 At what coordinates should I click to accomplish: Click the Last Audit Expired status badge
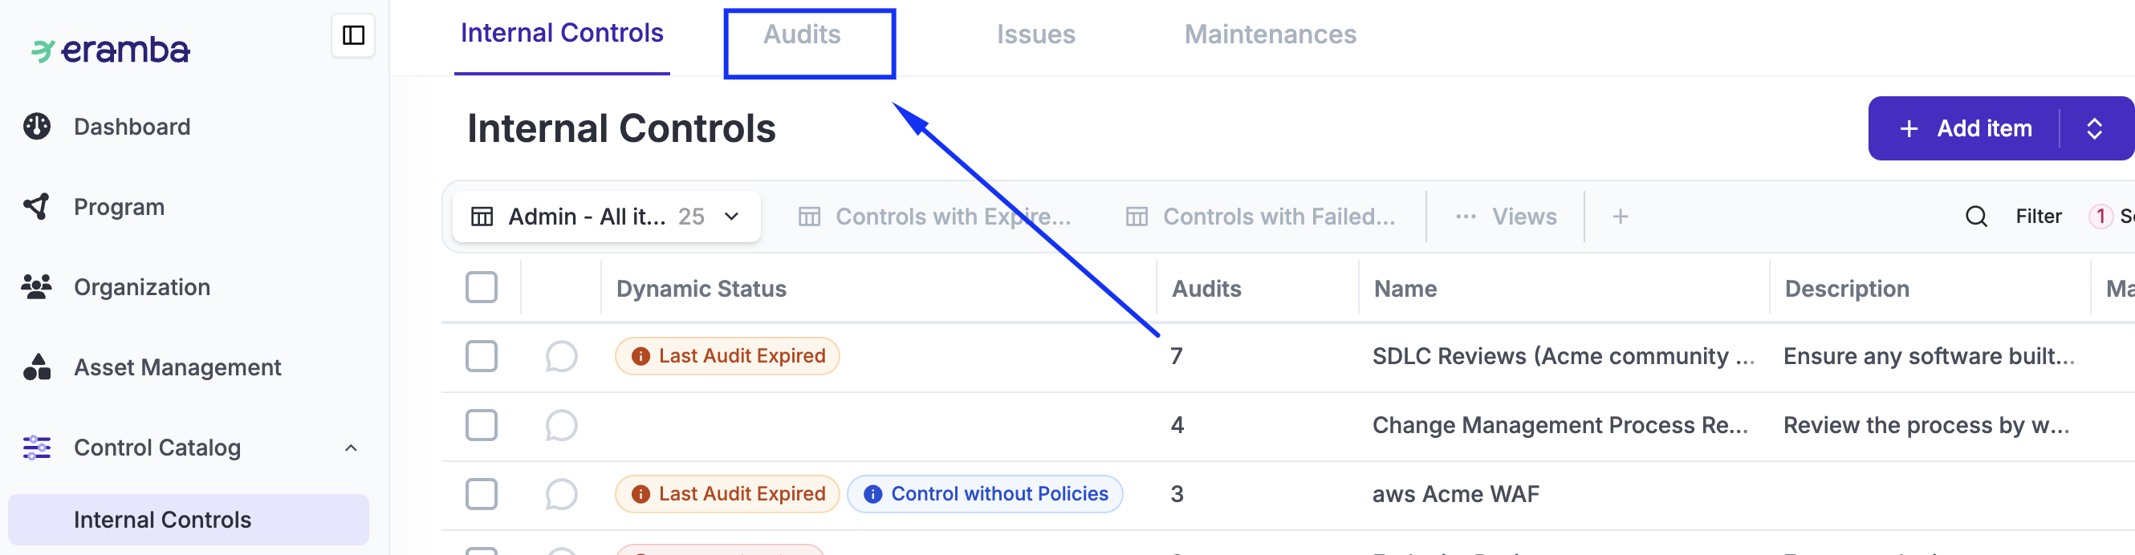pyautogui.click(x=727, y=356)
